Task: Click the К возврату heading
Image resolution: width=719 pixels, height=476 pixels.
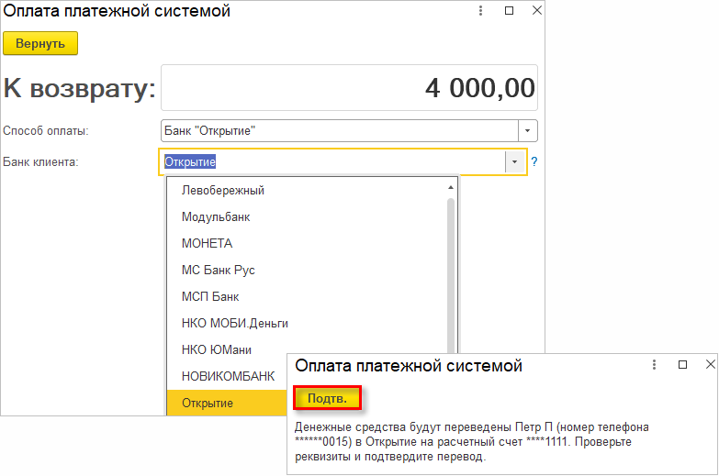Action: click(79, 87)
